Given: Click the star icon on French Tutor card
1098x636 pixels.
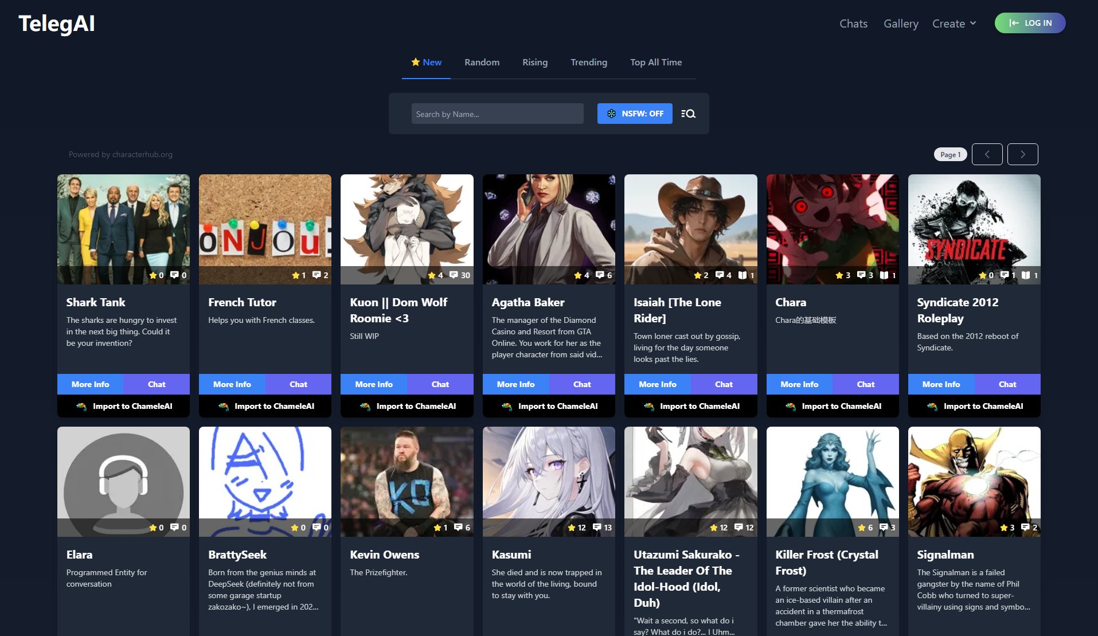Looking at the screenshot, I should (295, 275).
